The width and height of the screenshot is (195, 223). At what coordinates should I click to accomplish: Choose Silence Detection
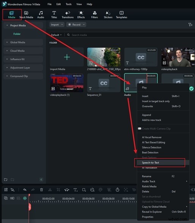163,147
